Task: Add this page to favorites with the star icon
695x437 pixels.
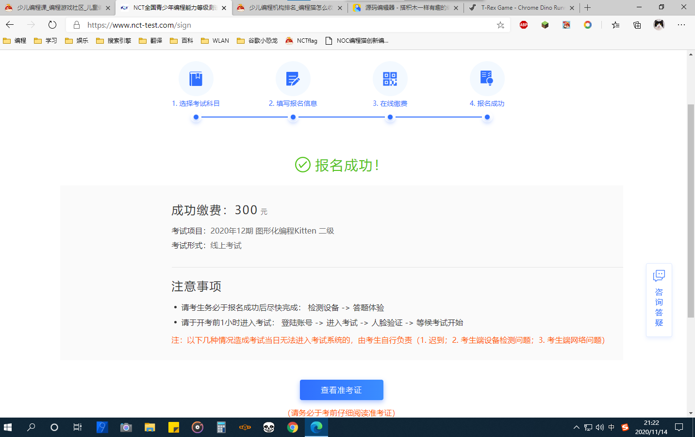Action: [x=500, y=25]
